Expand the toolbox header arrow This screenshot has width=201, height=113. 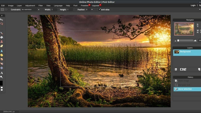tap(2, 16)
